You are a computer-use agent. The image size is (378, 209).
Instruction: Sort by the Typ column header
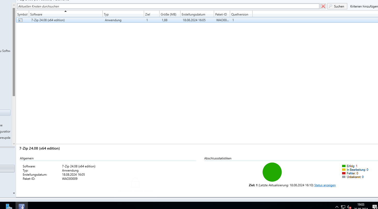click(x=123, y=14)
